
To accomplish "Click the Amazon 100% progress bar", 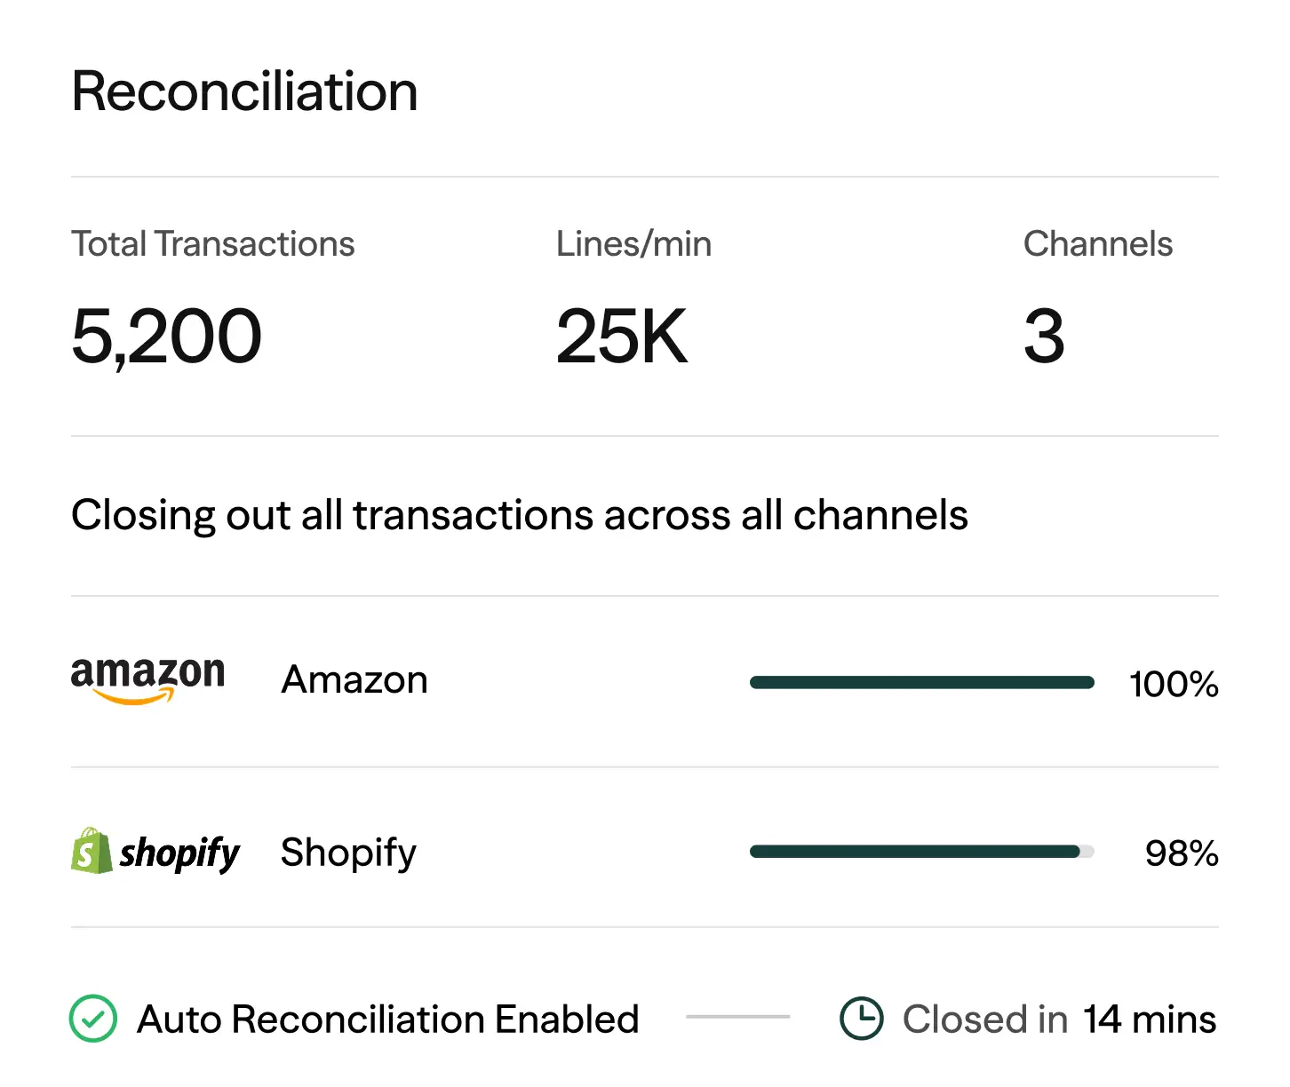I will click(921, 682).
